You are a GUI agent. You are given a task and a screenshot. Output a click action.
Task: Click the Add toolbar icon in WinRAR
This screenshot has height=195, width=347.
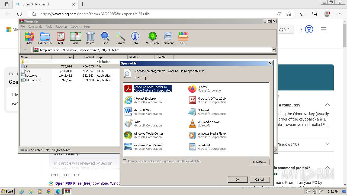tap(29, 38)
